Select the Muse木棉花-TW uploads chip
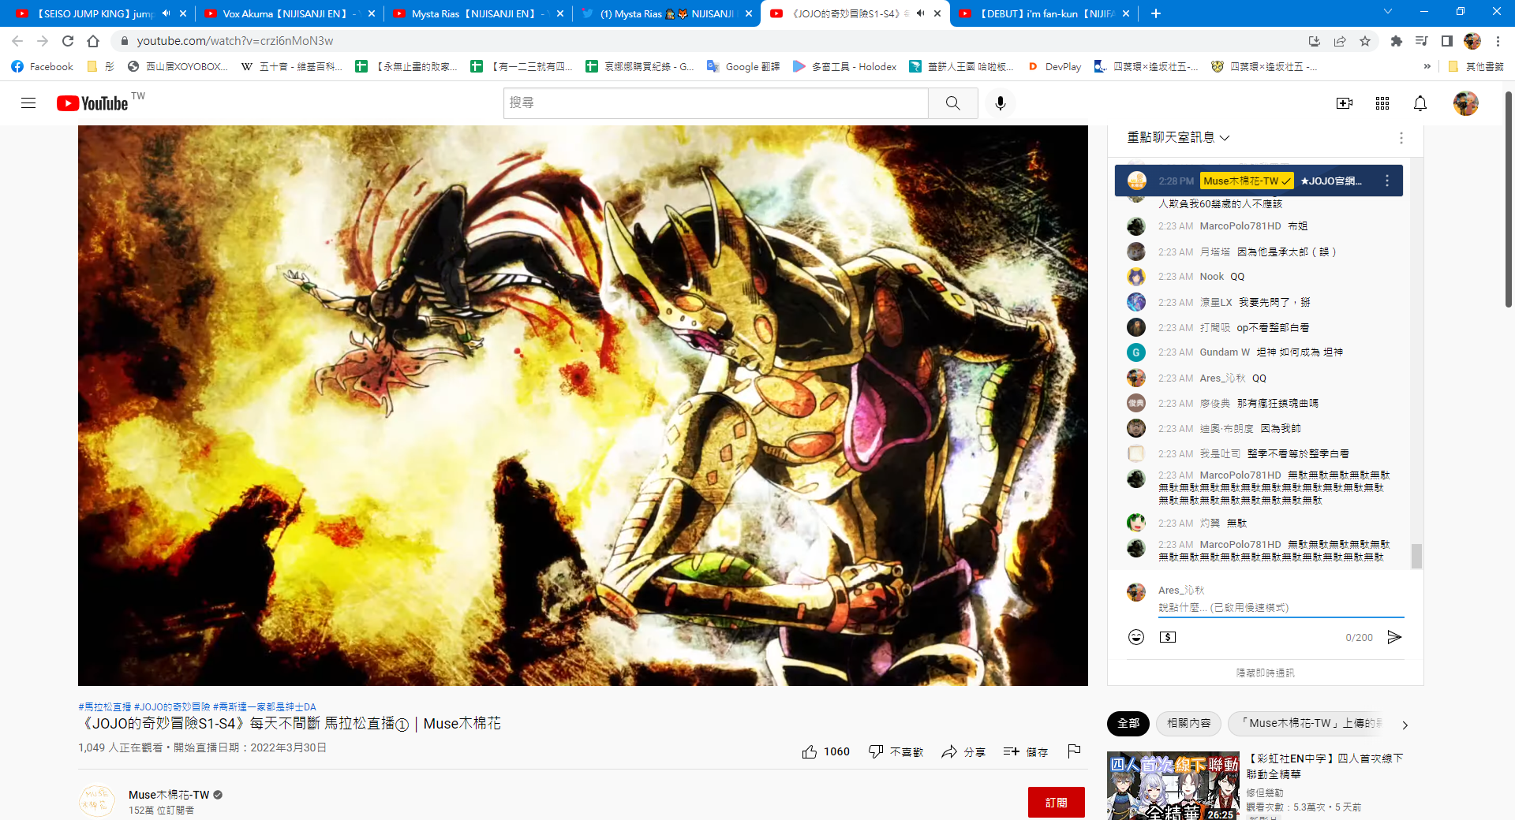The height and width of the screenshot is (820, 1515). 1306,723
